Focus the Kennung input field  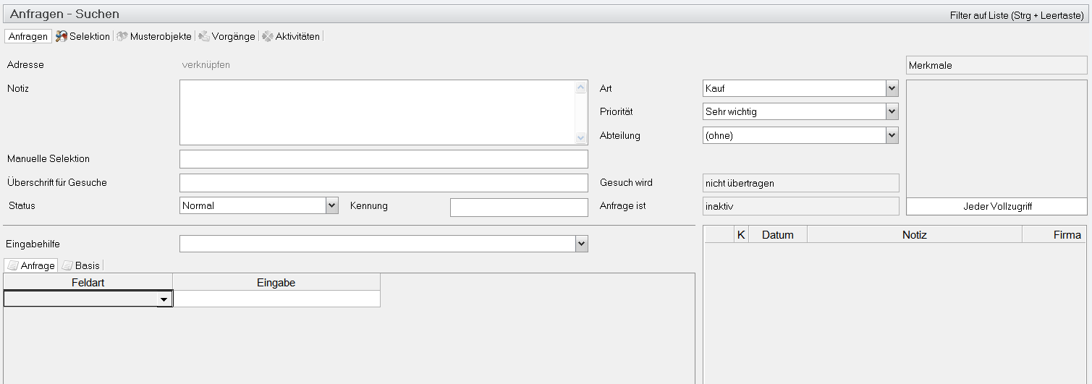[519, 208]
